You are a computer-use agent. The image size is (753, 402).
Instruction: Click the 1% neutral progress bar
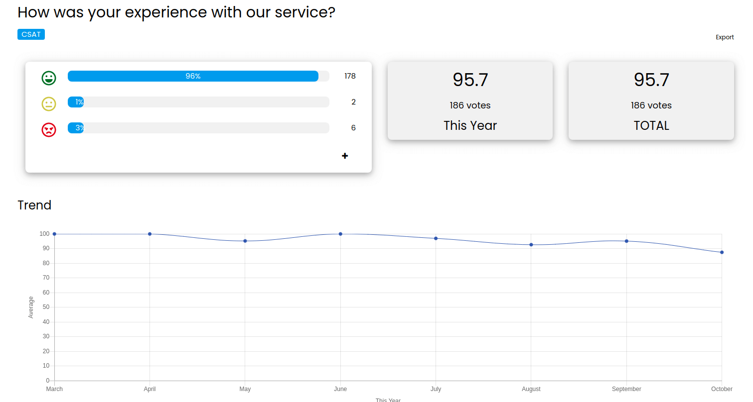pos(198,102)
